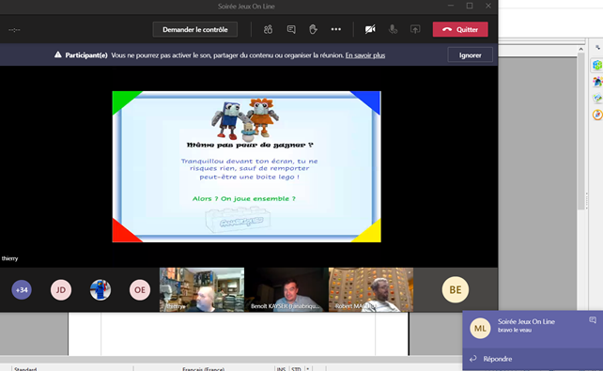This screenshot has width=603, height=371.
Task: Click the chat icon on the notification
Action: point(593,320)
